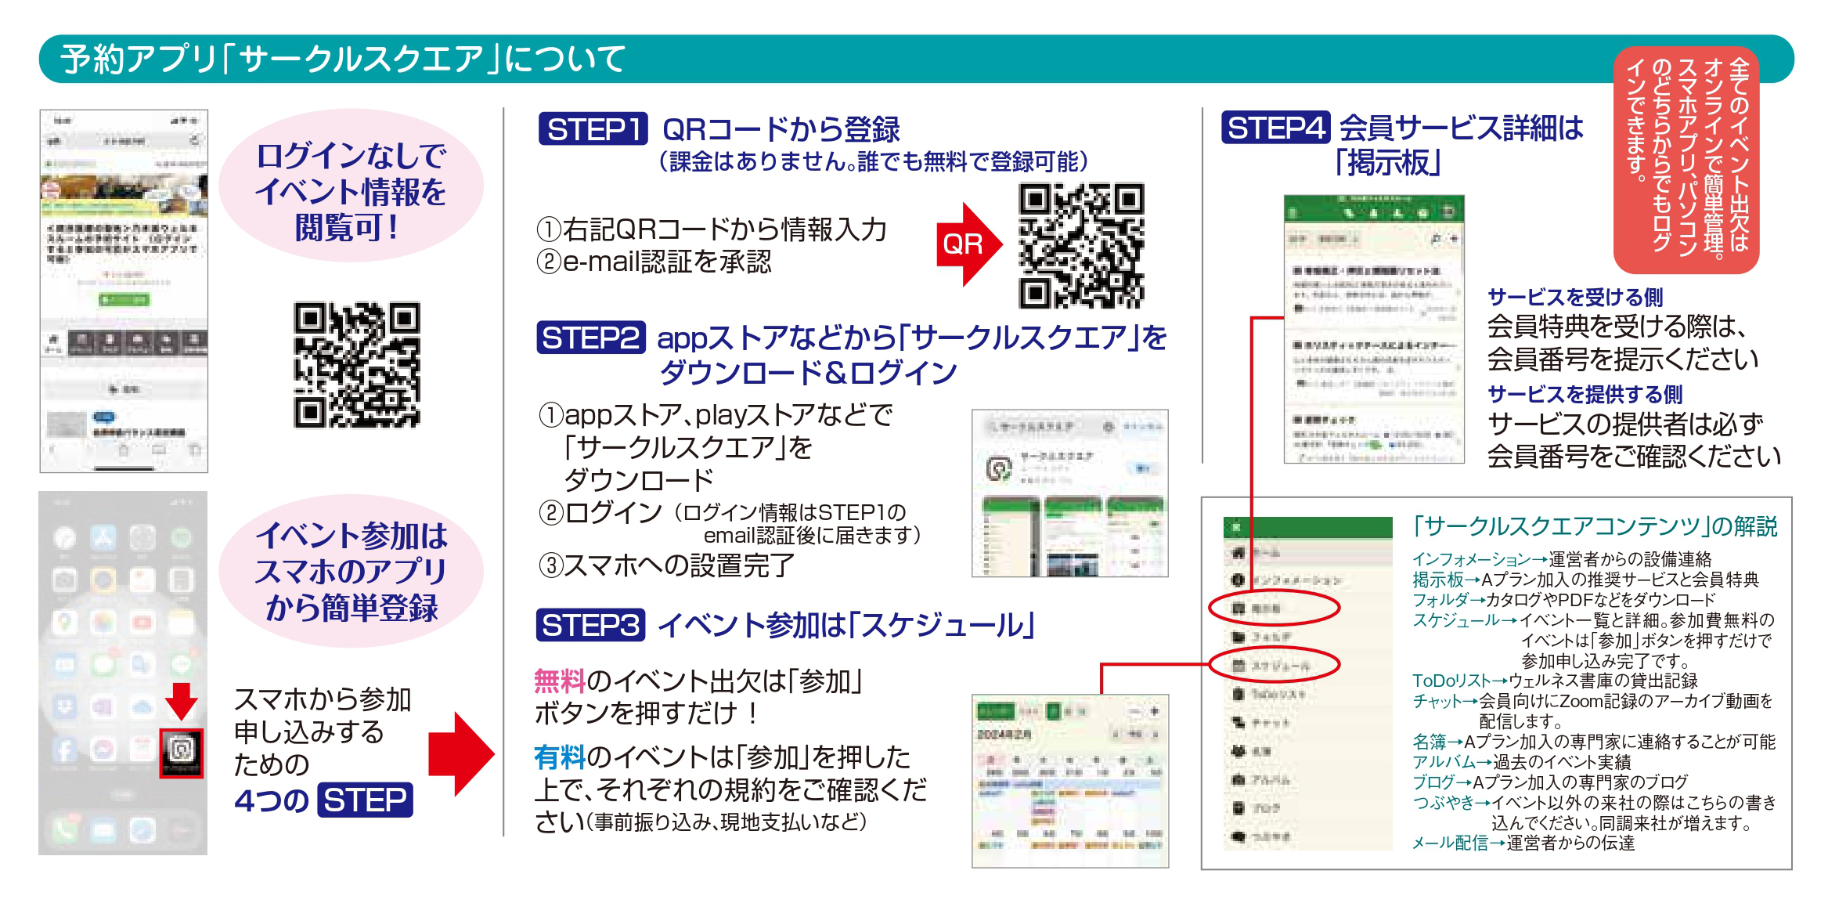Open the アルバム camera icon in sidebar

(x=1238, y=779)
